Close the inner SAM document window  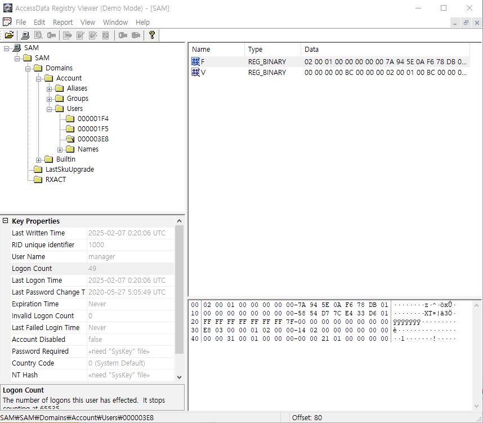pos(477,23)
